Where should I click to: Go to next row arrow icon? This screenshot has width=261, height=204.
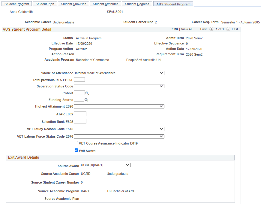tap(228, 29)
